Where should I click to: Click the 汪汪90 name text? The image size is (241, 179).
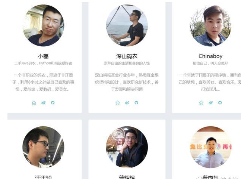tap(43, 177)
